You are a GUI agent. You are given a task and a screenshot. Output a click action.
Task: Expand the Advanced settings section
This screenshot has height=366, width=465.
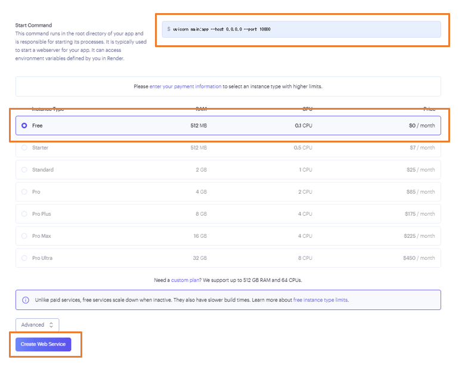(x=37, y=325)
